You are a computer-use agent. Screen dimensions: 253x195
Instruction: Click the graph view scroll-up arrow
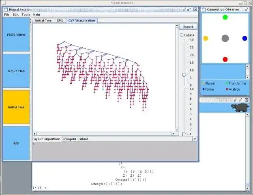(177, 26)
